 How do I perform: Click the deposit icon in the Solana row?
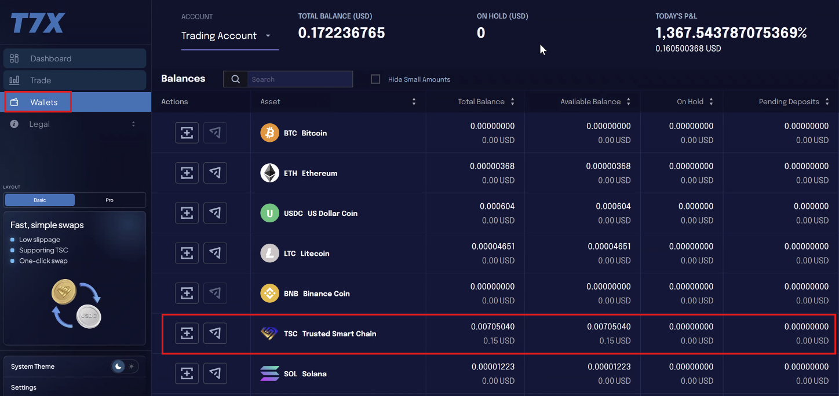[x=187, y=373]
